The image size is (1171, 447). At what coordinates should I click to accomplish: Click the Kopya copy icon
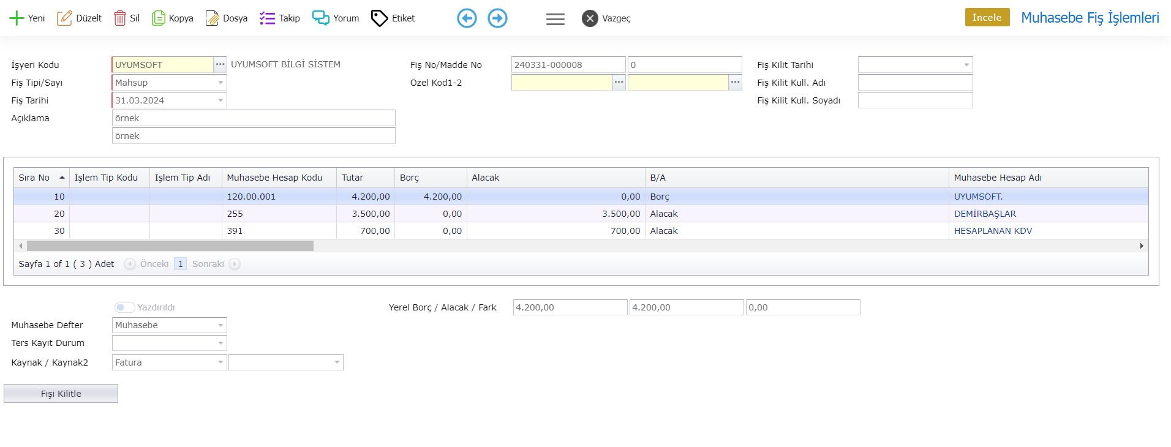click(159, 18)
